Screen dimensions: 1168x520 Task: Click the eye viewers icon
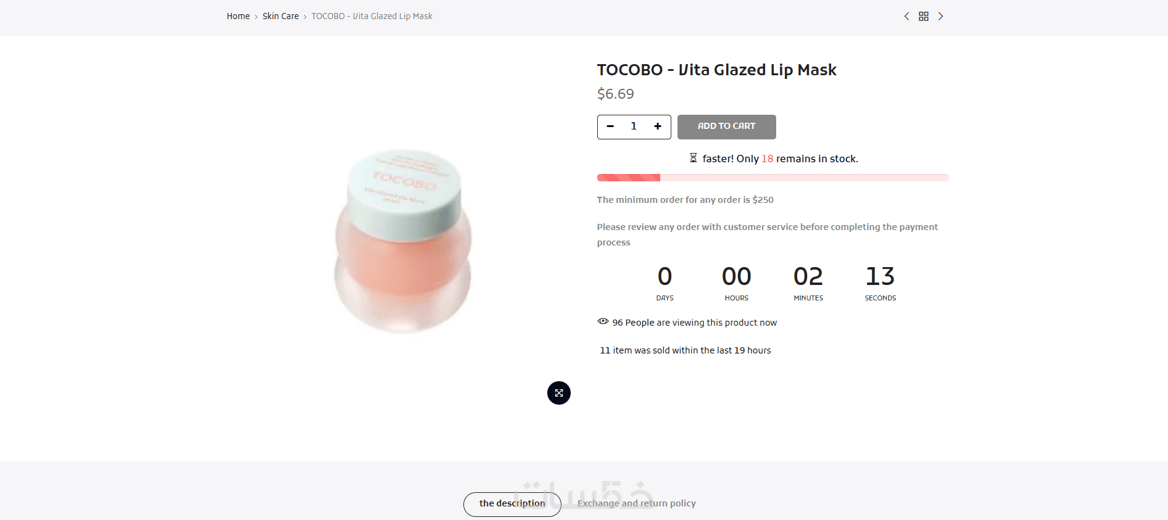603,321
